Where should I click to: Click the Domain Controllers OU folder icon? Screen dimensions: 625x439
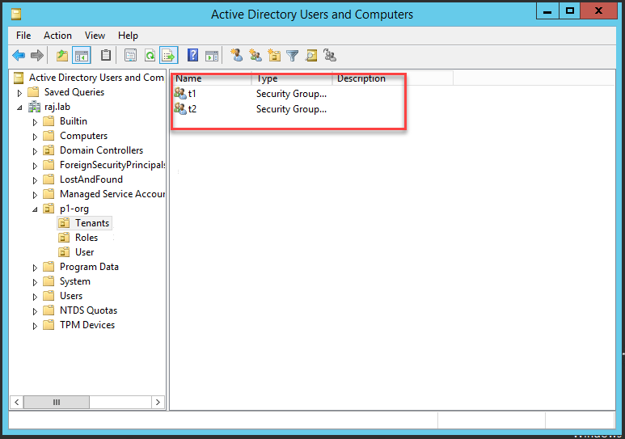point(49,150)
